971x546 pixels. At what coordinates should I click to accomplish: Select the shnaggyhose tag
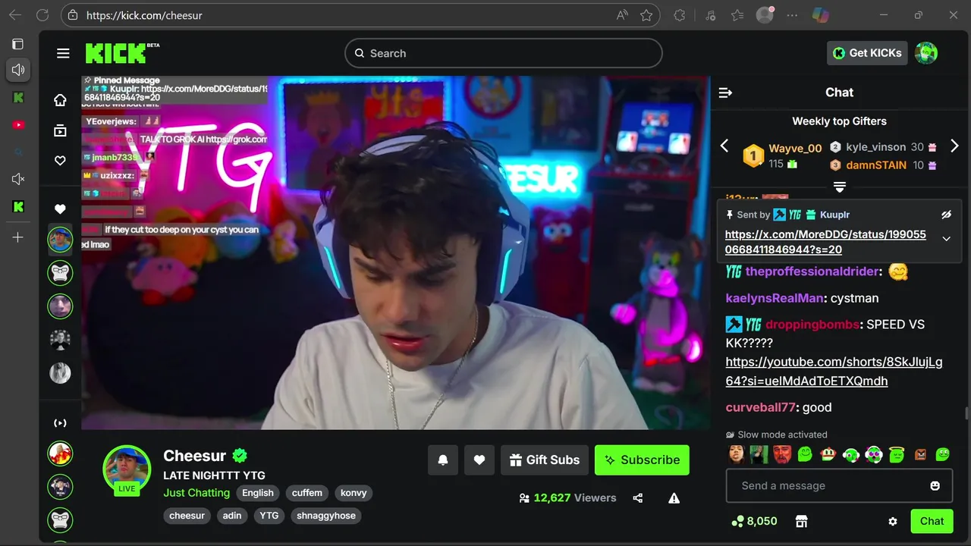click(326, 516)
